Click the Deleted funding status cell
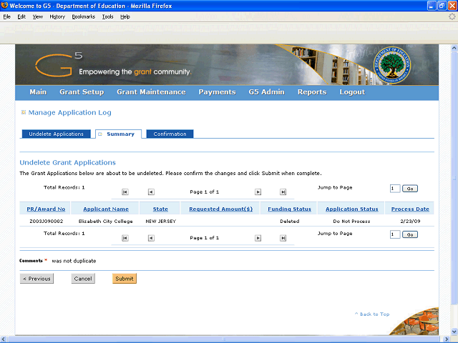 [x=289, y=221]
